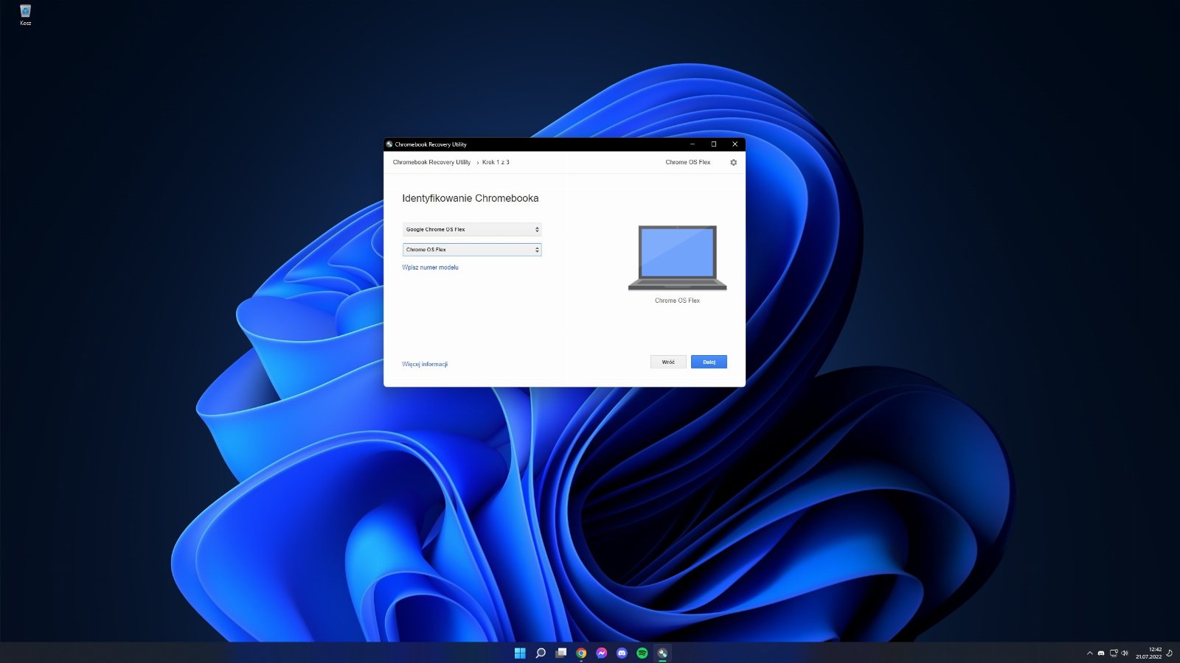Click the 'Chrome OS Flex' header label
Screen dimensions: 1180x663
tap(688, 162)
